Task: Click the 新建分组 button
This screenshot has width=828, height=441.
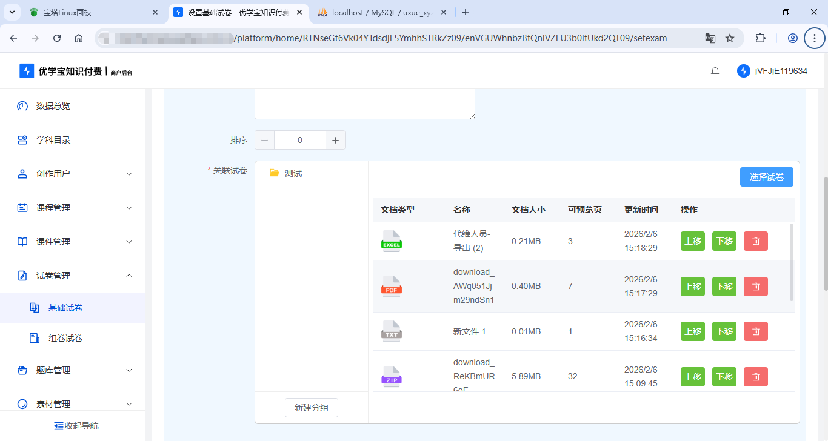Action: click(x=311, y=408)
